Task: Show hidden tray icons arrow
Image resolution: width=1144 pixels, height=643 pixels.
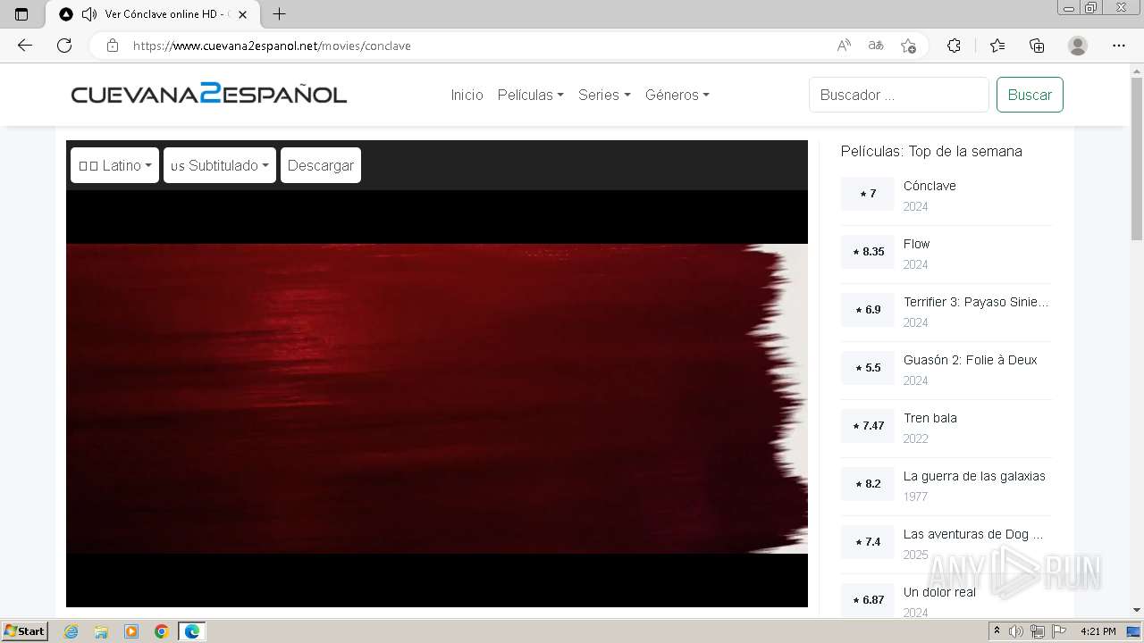Action: click(997, 631)
